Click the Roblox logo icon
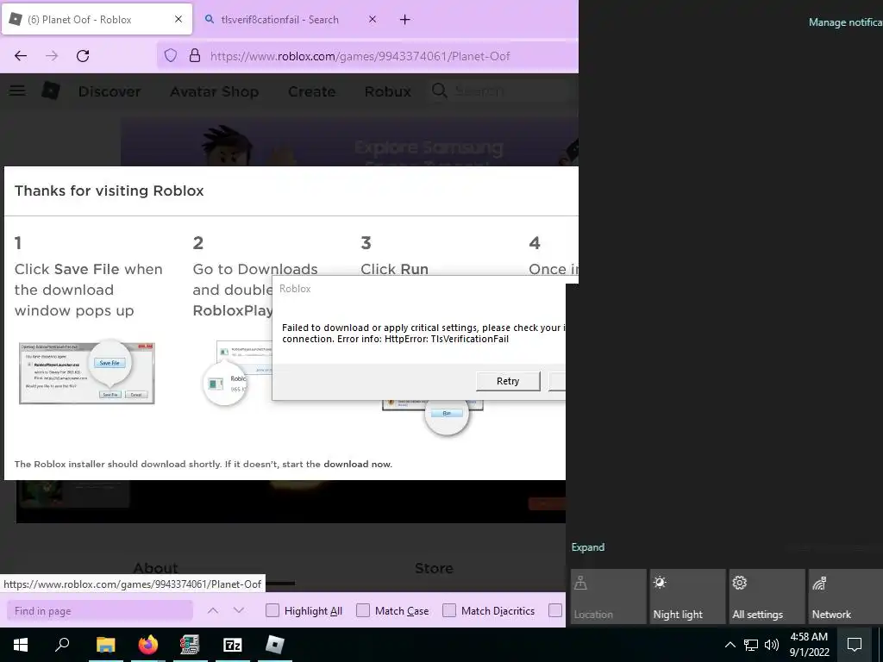Image resolution: width=883 pixels, height=662 pixels. (x=51, y=91)
